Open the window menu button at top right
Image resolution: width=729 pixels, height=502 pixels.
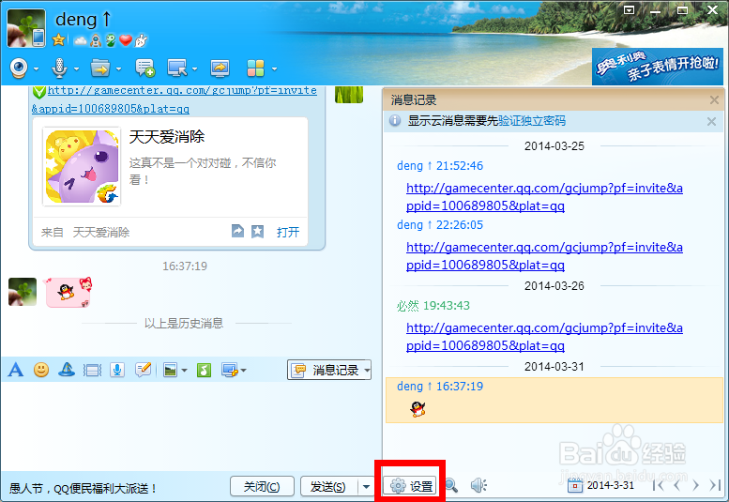(629, 9)
